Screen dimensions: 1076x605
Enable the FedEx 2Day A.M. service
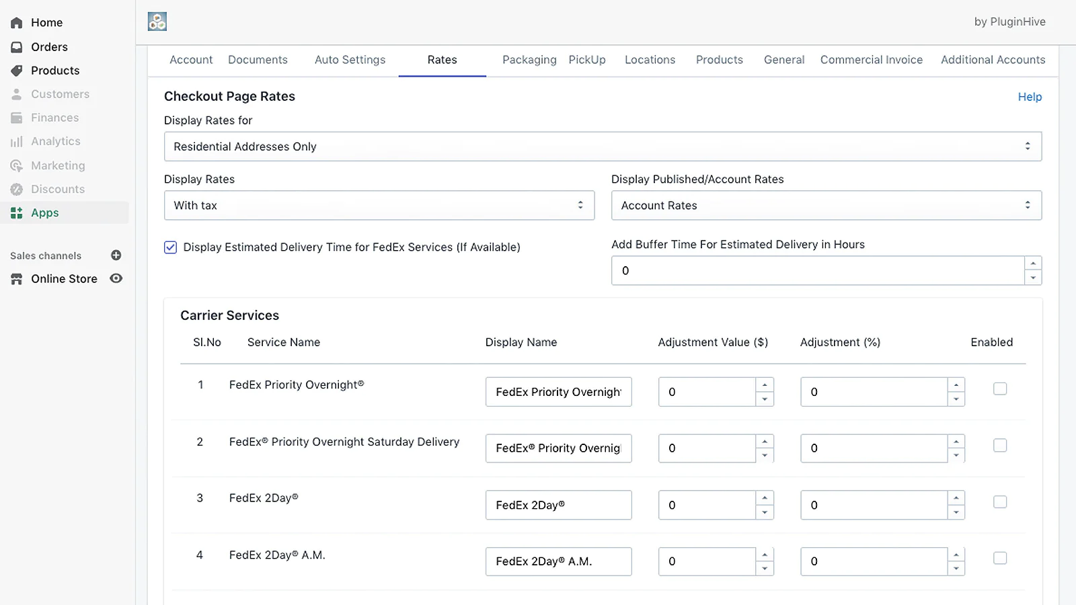tap(999, 558)
